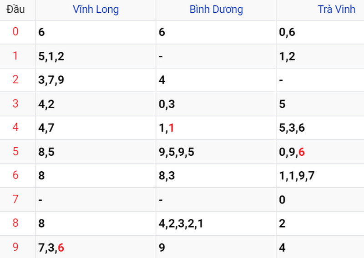Select red row label 5

[15, 151]
